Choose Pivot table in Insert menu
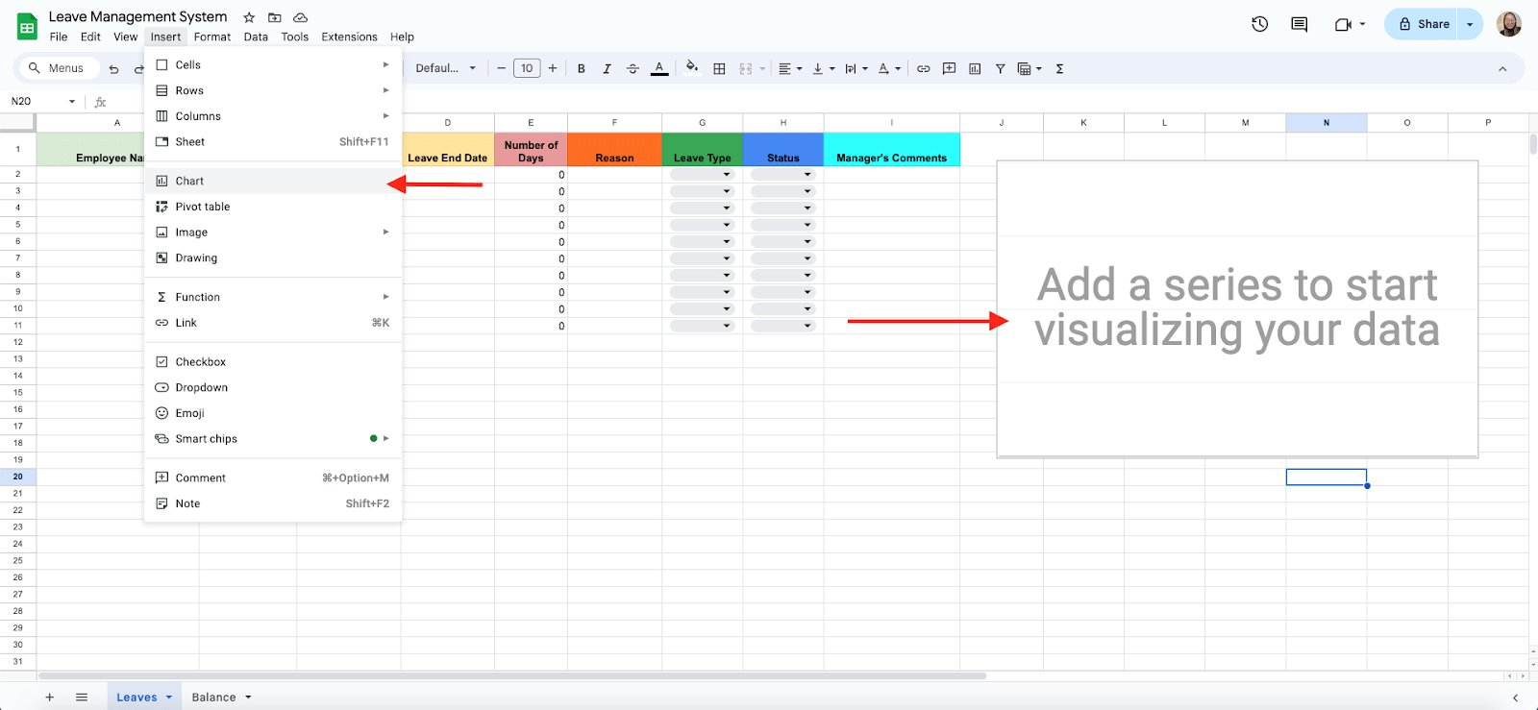1538x710 pixels. [x=273, y=207]
